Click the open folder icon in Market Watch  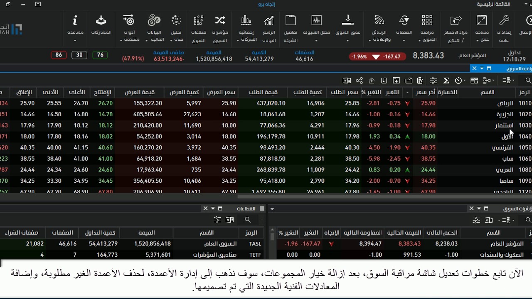409,81
